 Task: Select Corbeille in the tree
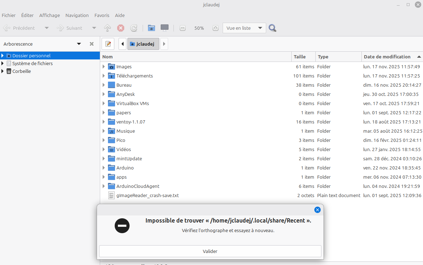point(22,71)
